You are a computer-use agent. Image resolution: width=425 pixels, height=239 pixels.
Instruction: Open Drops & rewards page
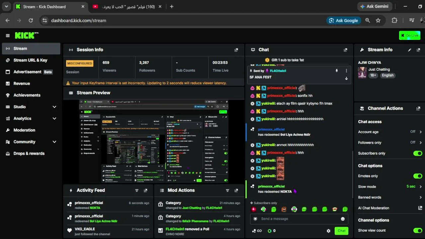point(31,153)
